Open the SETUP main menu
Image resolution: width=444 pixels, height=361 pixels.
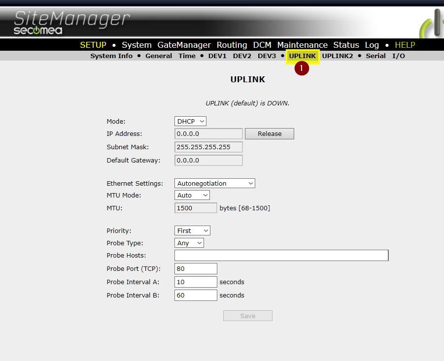click(93, 45)
